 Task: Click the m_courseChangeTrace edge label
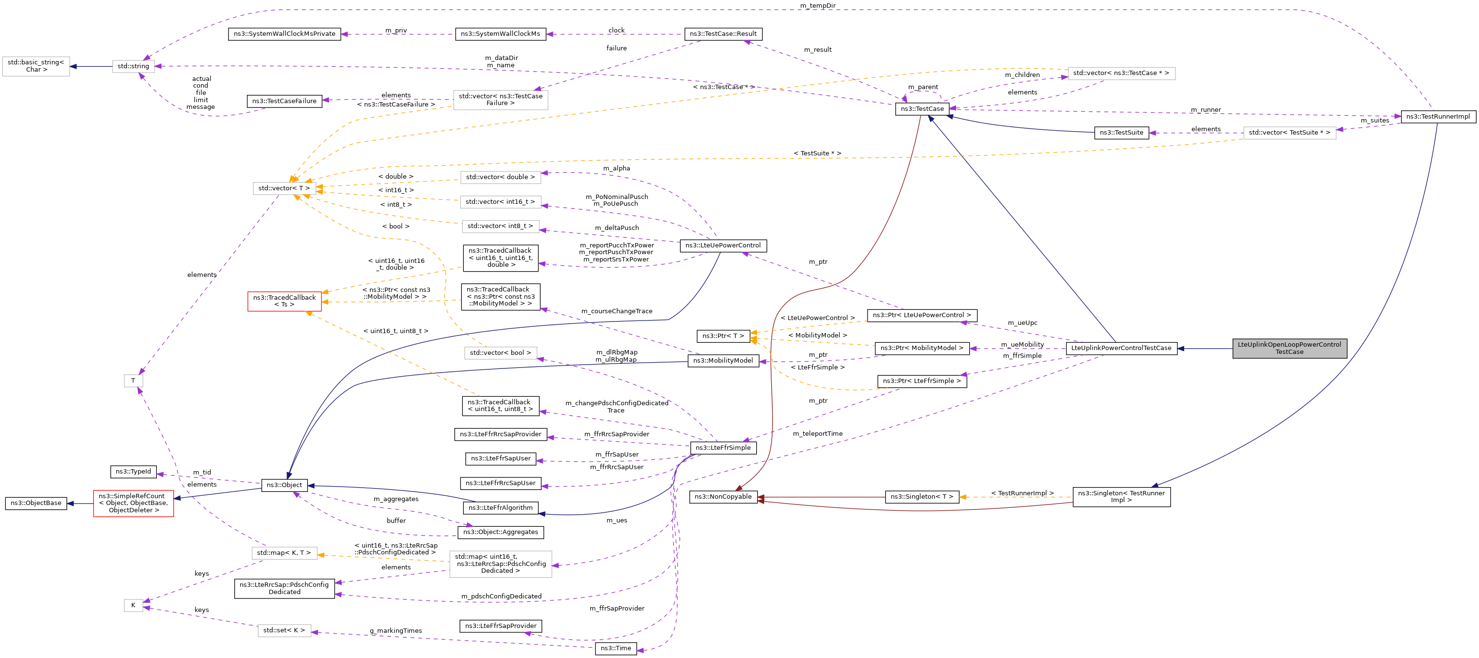(617, 311)
